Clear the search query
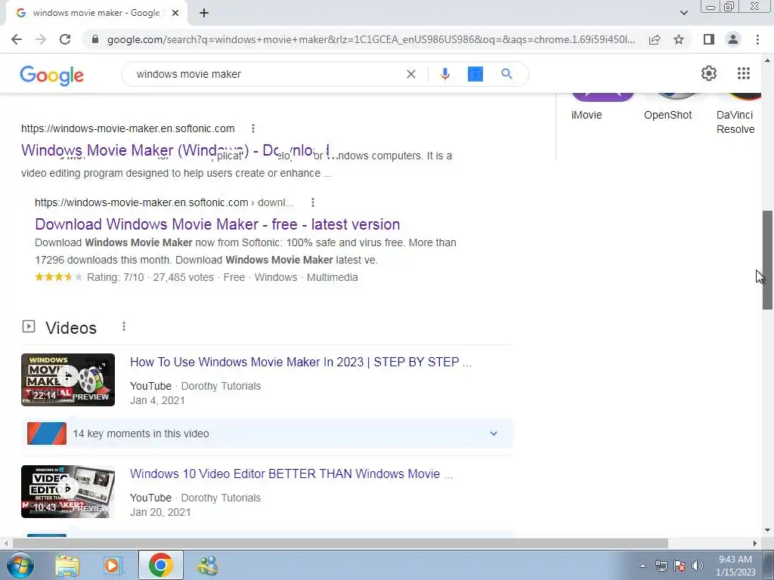Image resolution: width=774 pixels, height=580 pixels. [410, 74]
